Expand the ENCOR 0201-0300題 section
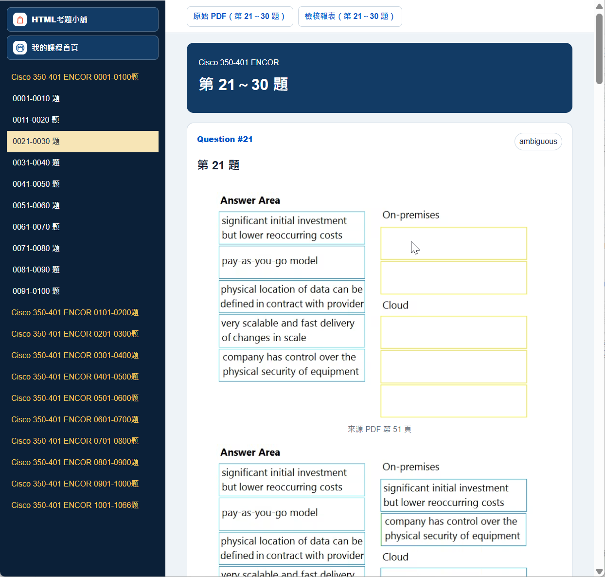The width and height of the screenshot is (605, 577). pyautogui.click(x=75, y=334)
